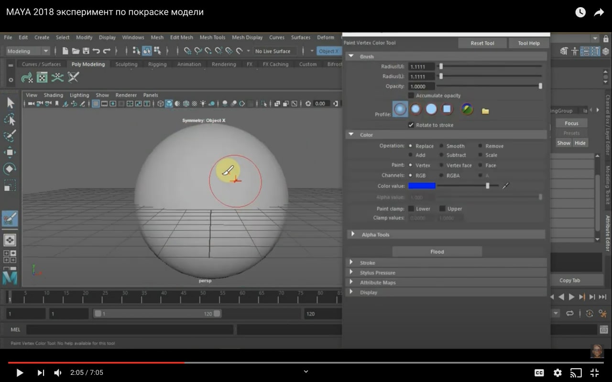Undo the last action in Maya
The height and width of the screenshot is (382, 612).
[96, 51]
